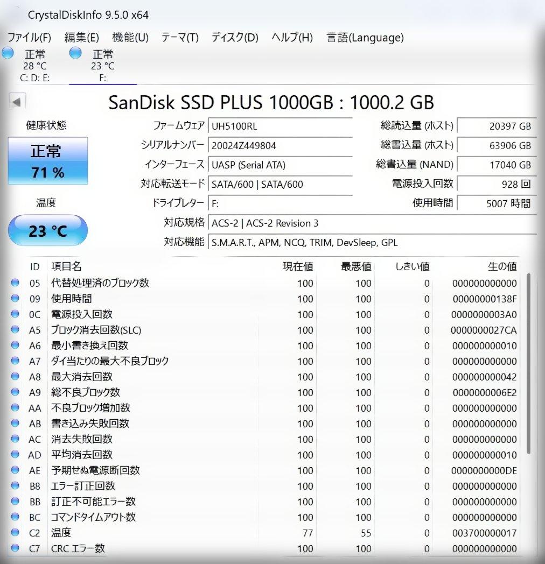This screenshot has height=564, width=545.
Task: Click the status orb for attribute BC
Action: [x=15, y=517]
